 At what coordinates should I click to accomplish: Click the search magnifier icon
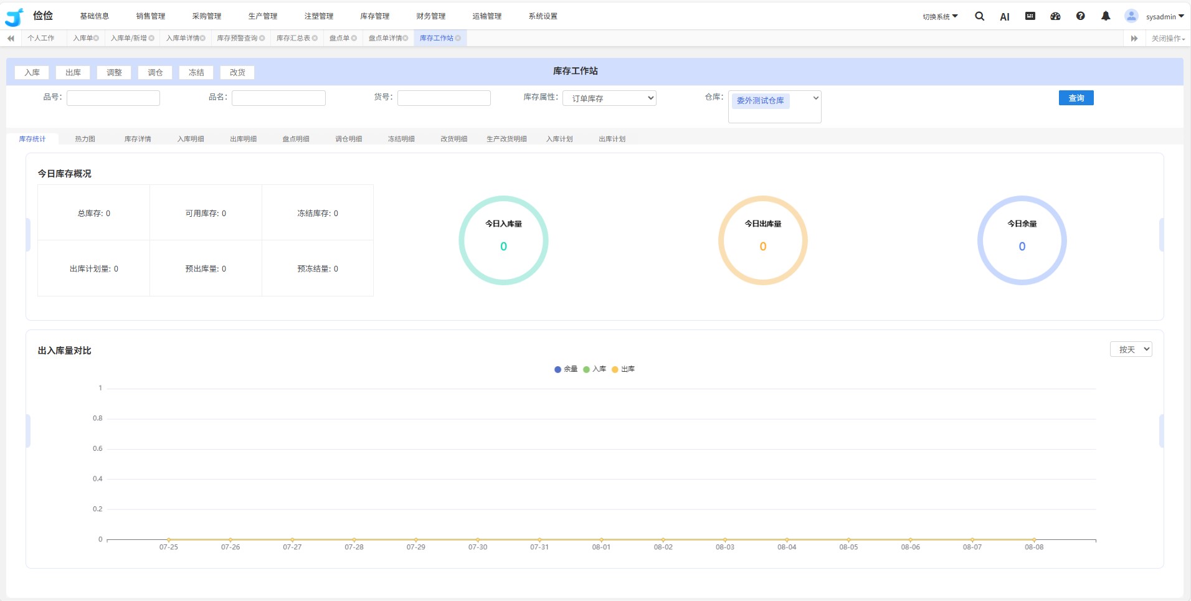[979, 17]
